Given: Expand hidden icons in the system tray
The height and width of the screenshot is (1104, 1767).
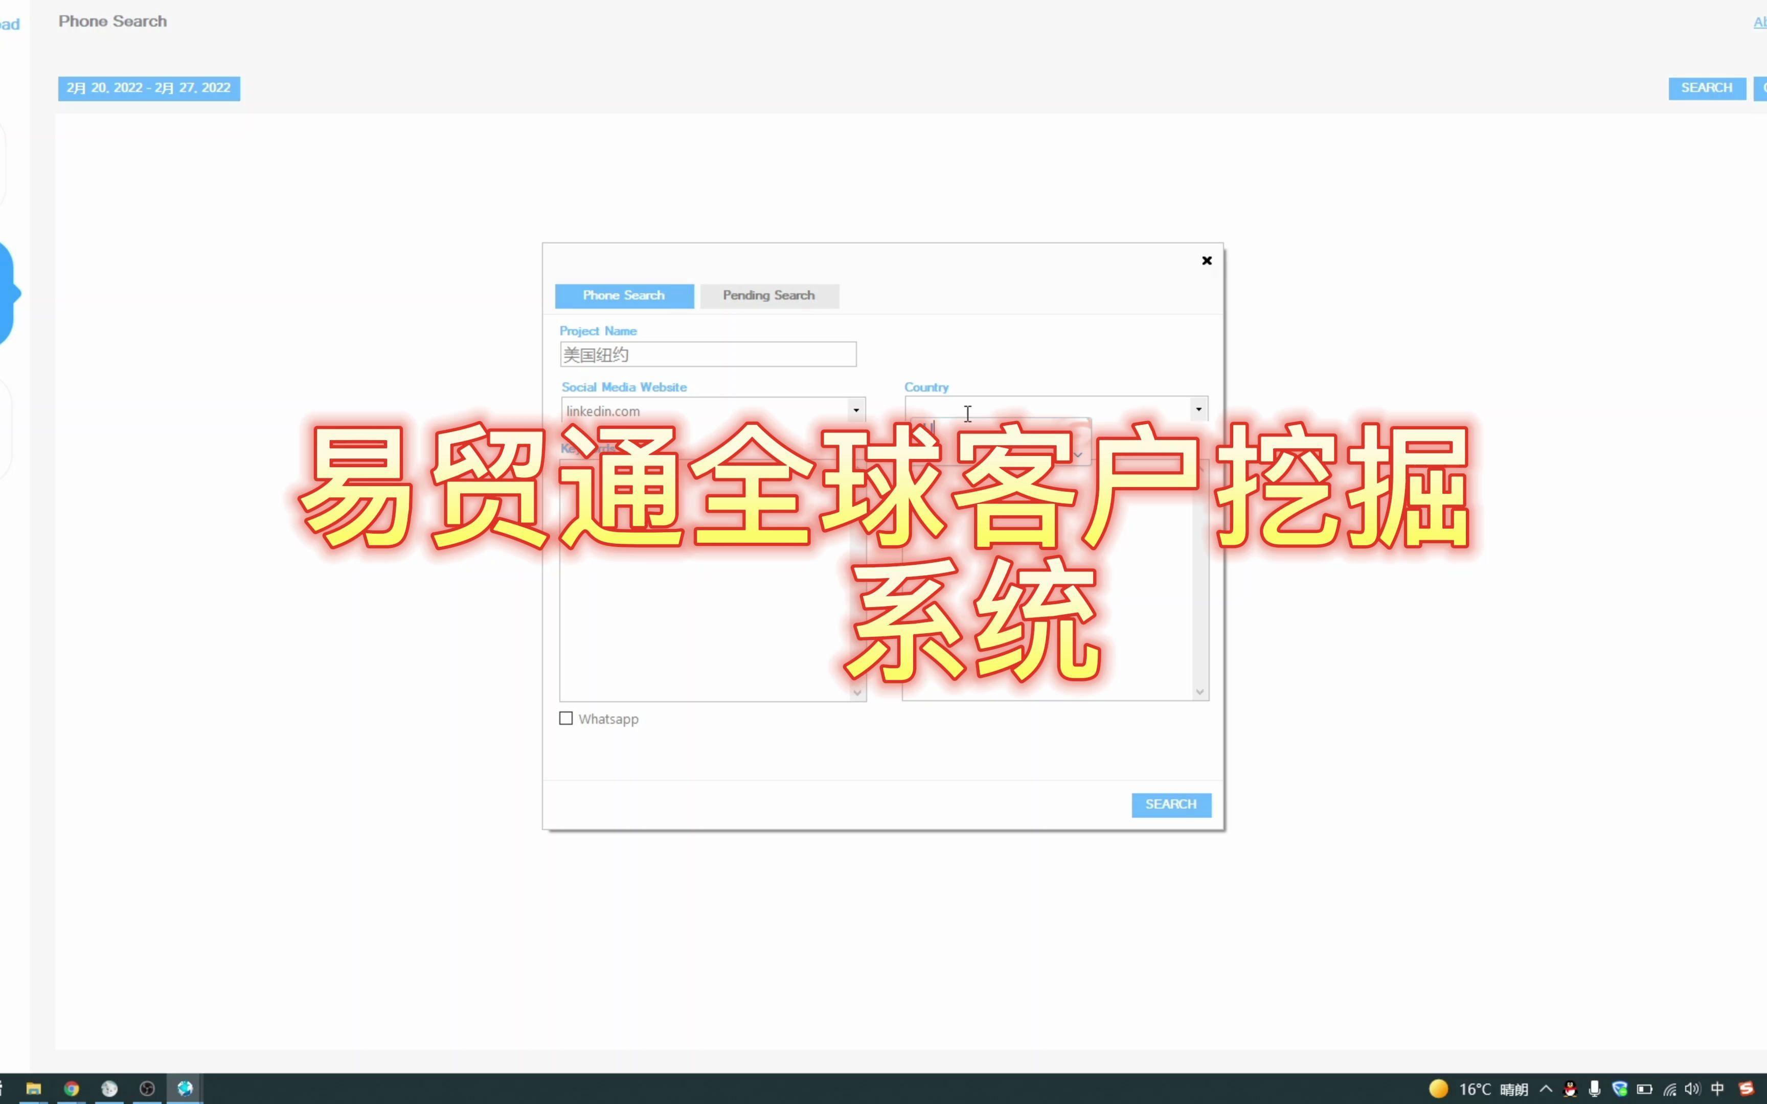Looking at the screenshot, I should 1546,1088.
